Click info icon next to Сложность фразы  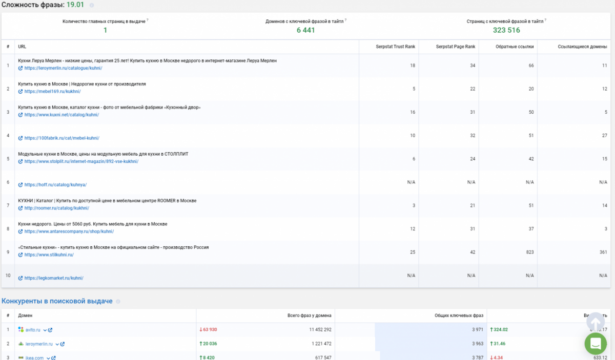(x=92, y=6)
